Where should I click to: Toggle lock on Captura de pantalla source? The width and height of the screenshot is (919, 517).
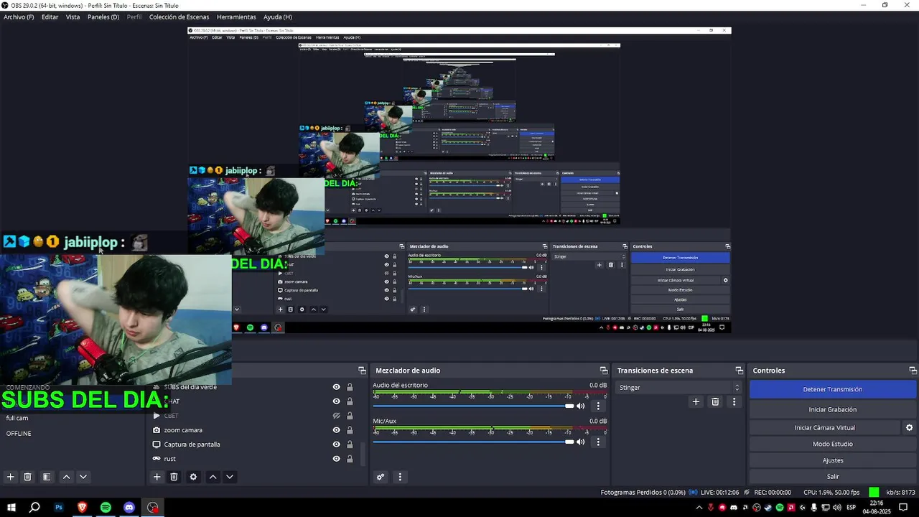point(350,444)
